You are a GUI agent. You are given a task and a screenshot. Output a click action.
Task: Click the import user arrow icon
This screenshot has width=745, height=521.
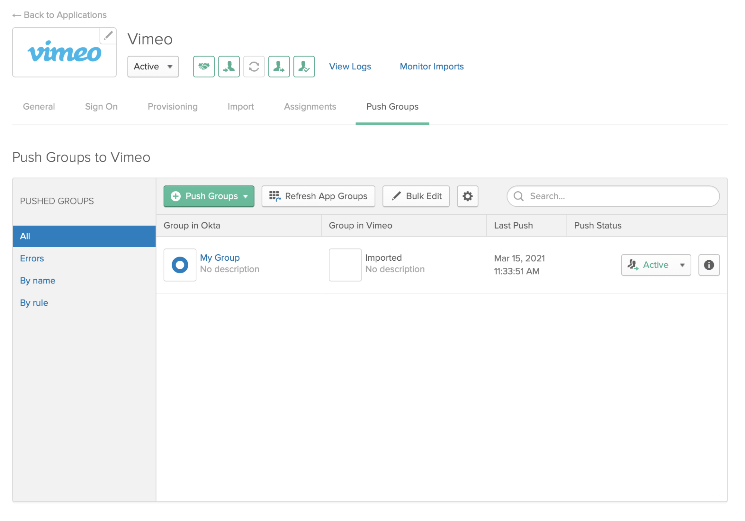[229, 66]
